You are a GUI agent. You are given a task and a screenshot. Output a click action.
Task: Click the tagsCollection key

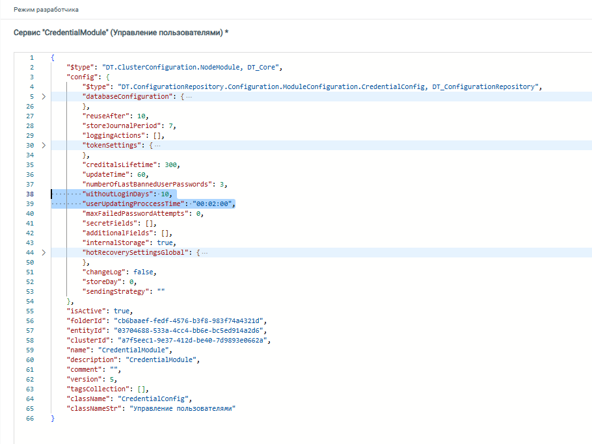pos(98,389)
